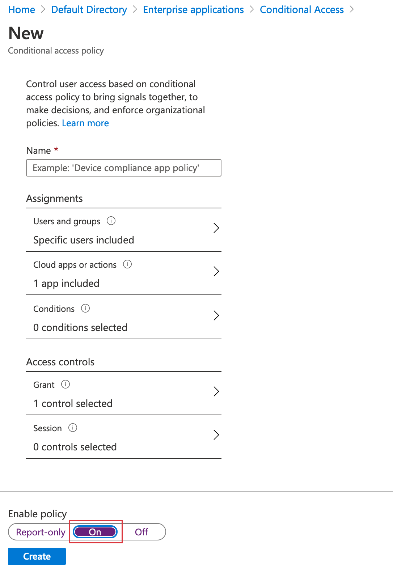Enable the policy with On
Screen dimensions: 393x573
click(x=95, y=532)
